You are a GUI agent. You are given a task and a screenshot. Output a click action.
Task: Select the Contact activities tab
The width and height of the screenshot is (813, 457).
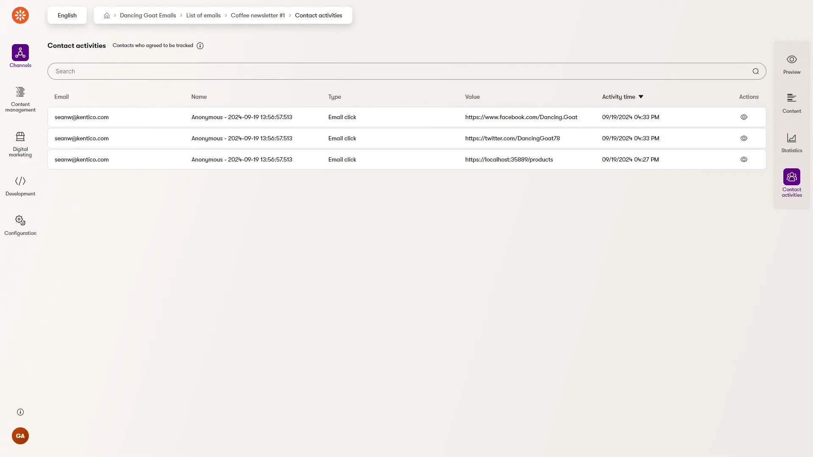[x=792, y=183]
